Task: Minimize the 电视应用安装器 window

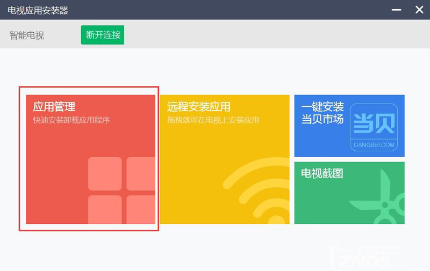Action: click(396, 10)
